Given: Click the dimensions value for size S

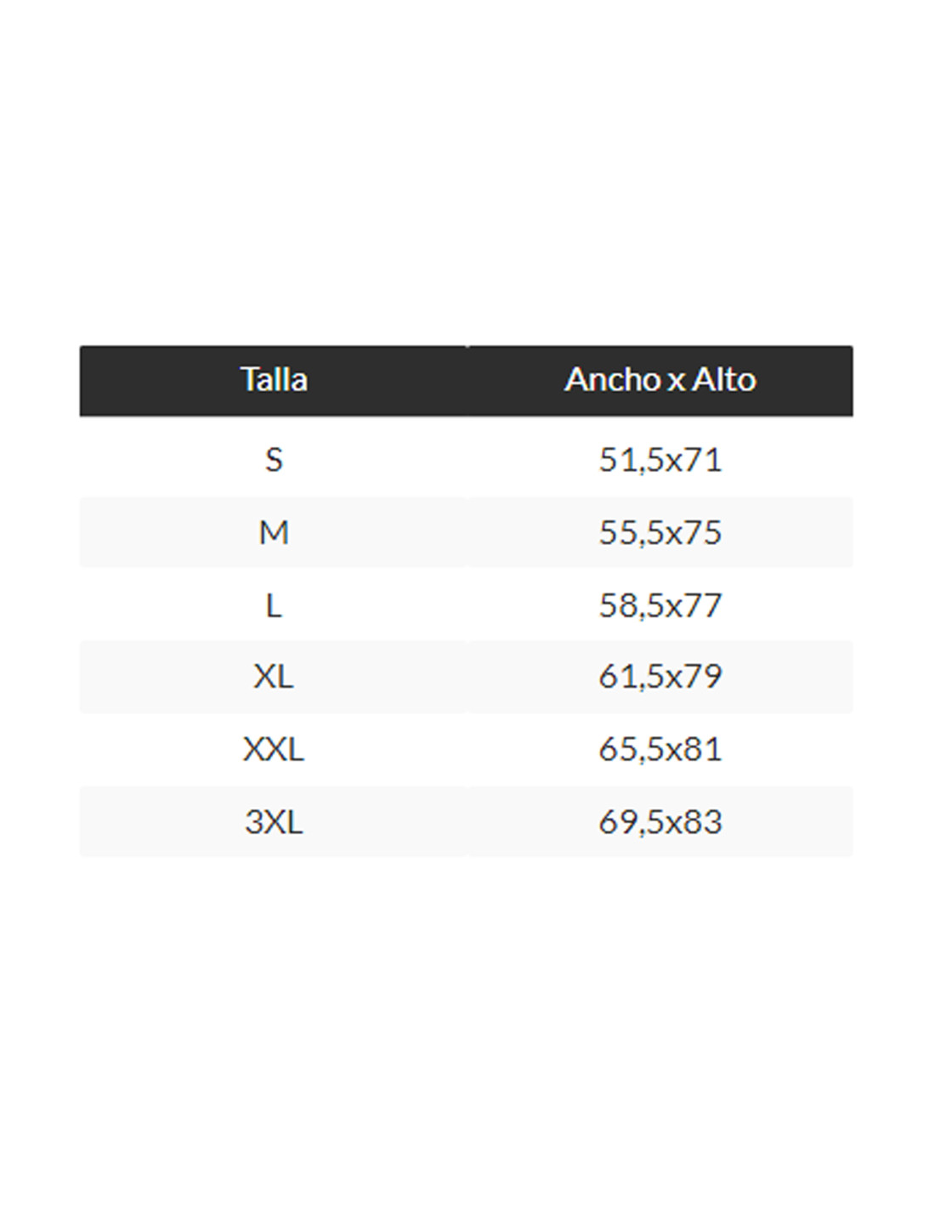Looking at the screenshot, I should click(x=660, y=460).
